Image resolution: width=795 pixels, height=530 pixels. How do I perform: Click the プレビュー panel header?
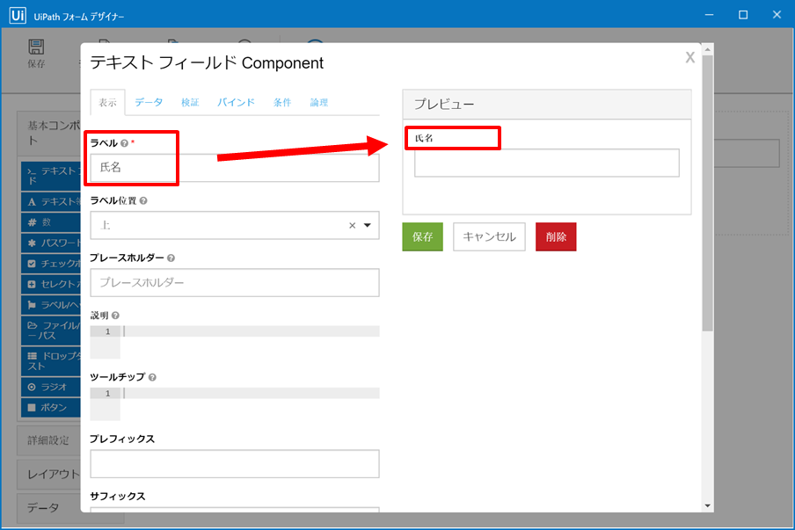coord(547,105)
